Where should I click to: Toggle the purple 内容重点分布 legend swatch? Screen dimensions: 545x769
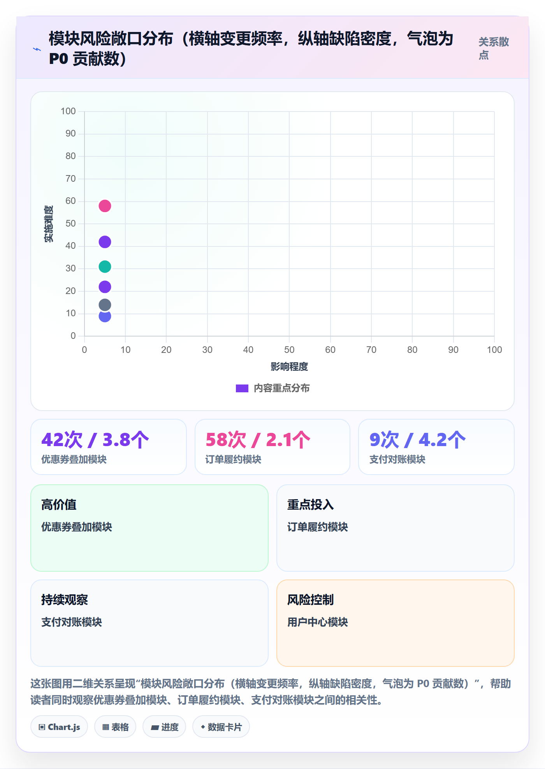242,388
